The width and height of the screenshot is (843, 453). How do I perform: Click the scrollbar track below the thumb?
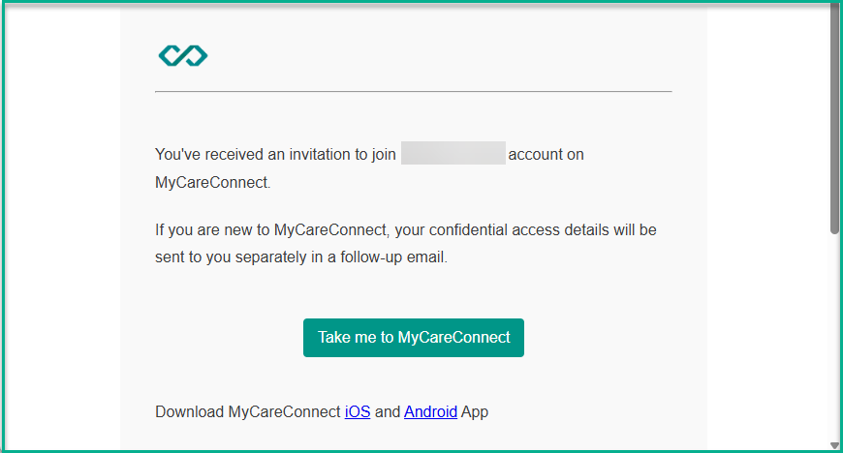834,338
